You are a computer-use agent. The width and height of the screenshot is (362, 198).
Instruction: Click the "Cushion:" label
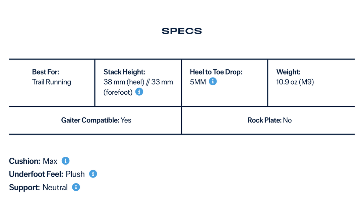coord(24,161)
